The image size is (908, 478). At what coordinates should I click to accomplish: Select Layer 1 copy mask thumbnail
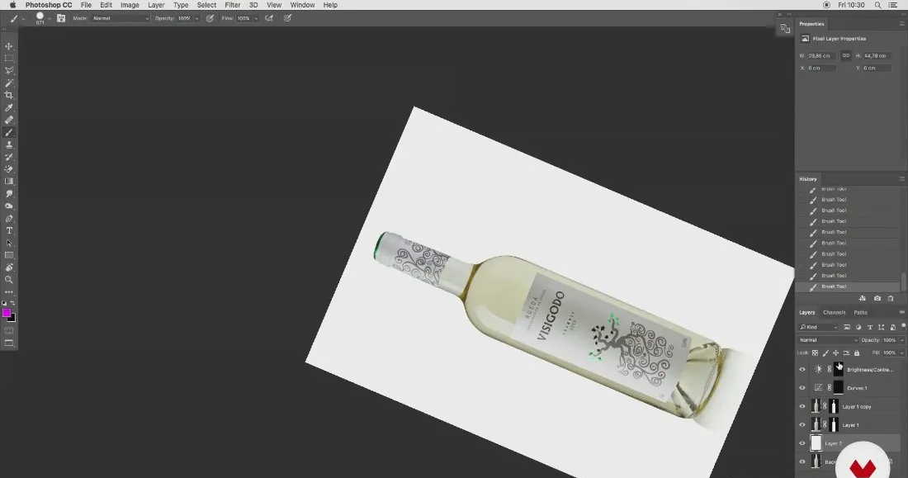point(834,407)
